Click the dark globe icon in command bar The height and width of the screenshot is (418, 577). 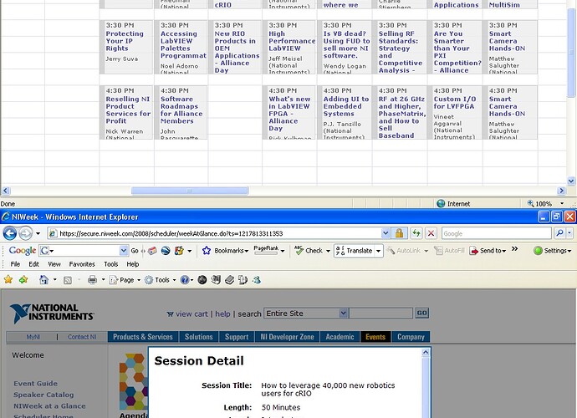202,280
